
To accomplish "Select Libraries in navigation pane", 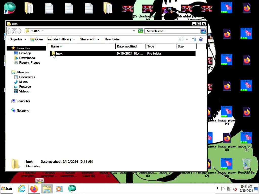I will tap(23, 72).
